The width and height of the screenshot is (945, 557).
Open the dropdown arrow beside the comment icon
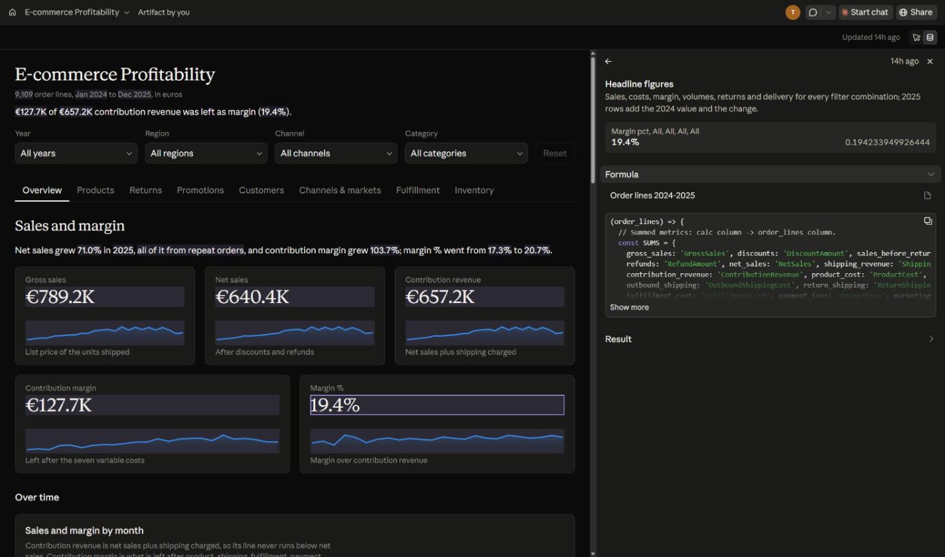[828, 12]
